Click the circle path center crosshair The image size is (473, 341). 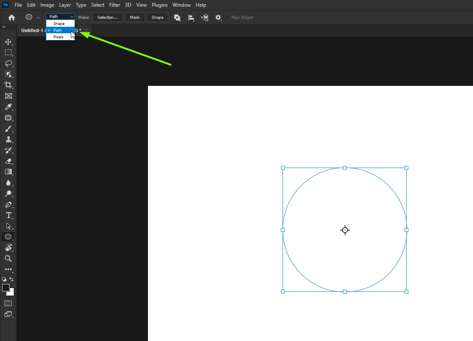coord(345,230)
